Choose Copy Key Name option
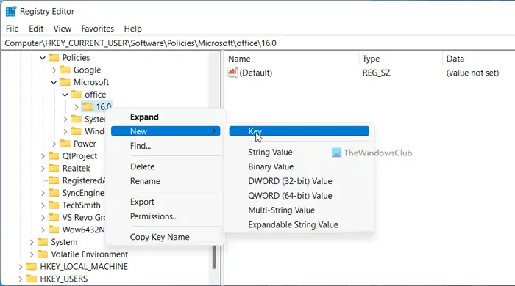The image size is (515, 286). point(160,237)
